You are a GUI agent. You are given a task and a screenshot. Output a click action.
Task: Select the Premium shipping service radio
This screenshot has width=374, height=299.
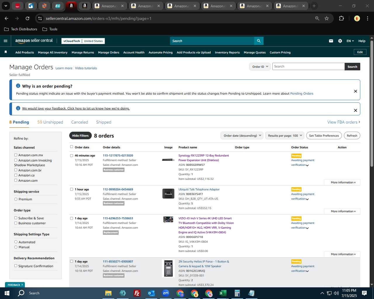16,199
